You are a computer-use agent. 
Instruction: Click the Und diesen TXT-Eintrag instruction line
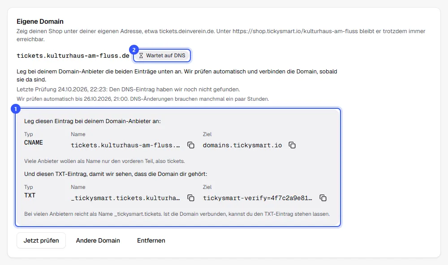(116, 174)
